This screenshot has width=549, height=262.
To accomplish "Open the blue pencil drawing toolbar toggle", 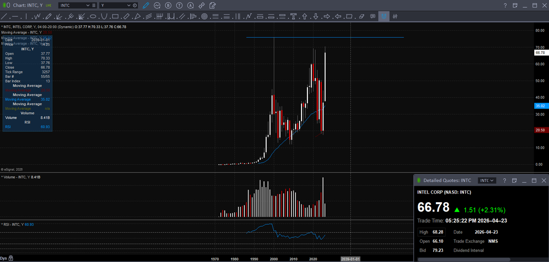I will 146,5.
